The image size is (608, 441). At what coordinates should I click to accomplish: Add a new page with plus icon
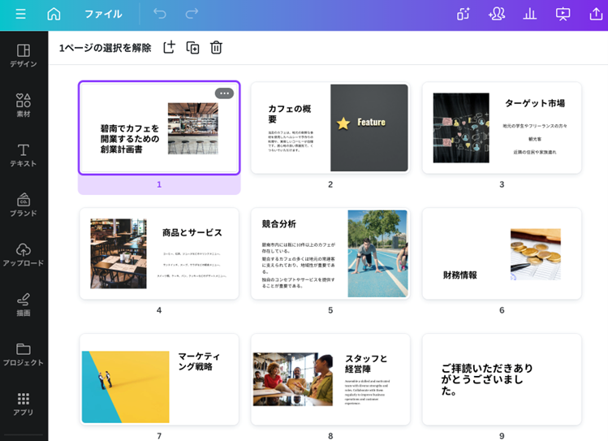169,47
